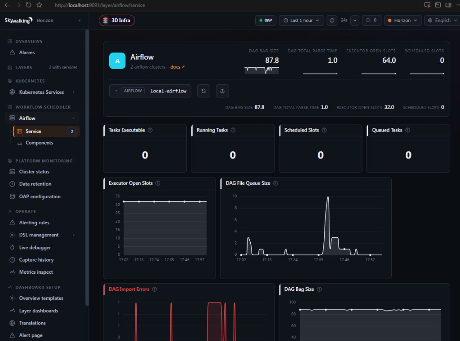Click the Airflow 'A' layer badge

[117, 61]
